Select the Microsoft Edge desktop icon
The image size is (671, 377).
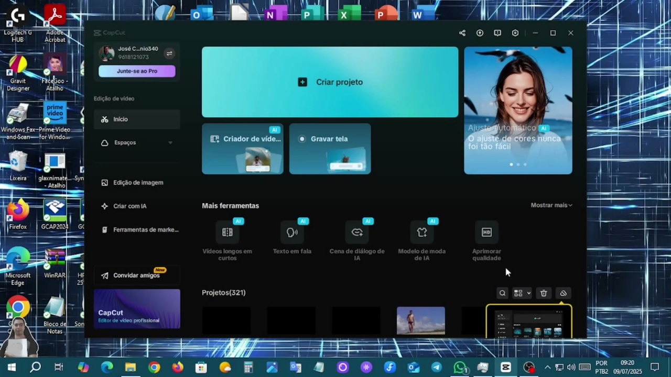tap(18, 267)
